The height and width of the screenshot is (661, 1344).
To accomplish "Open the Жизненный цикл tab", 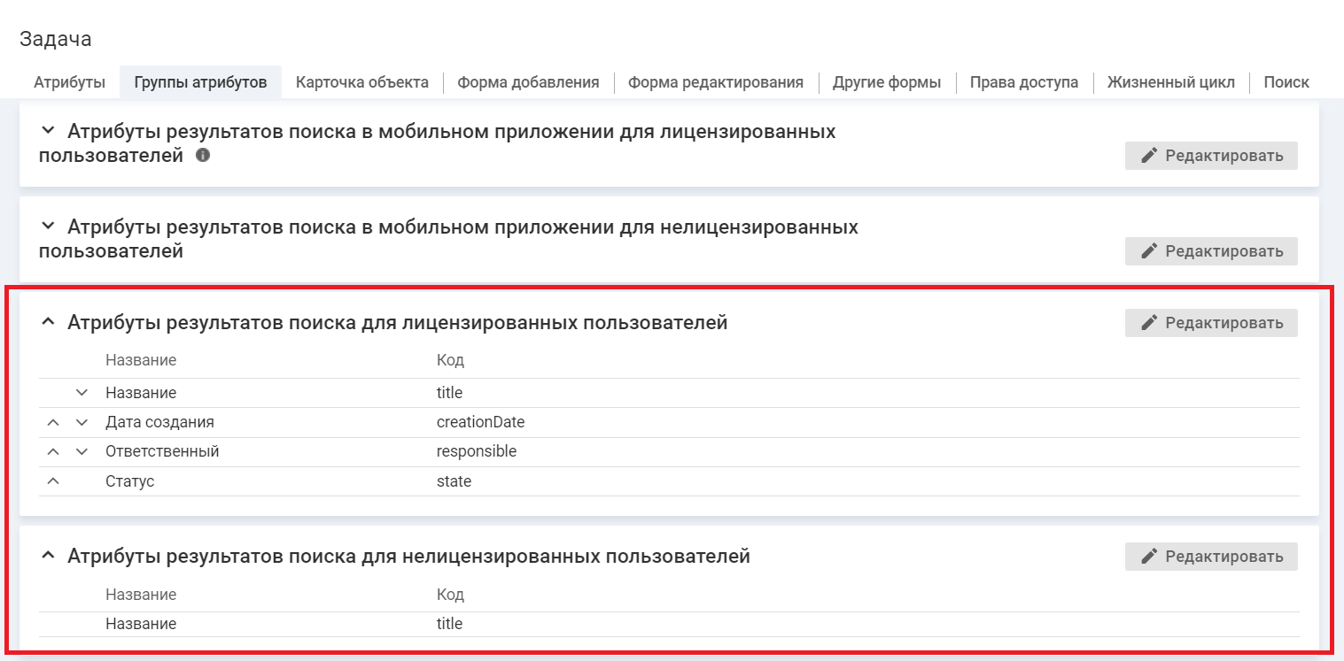I will click(x=1170, y=82).
